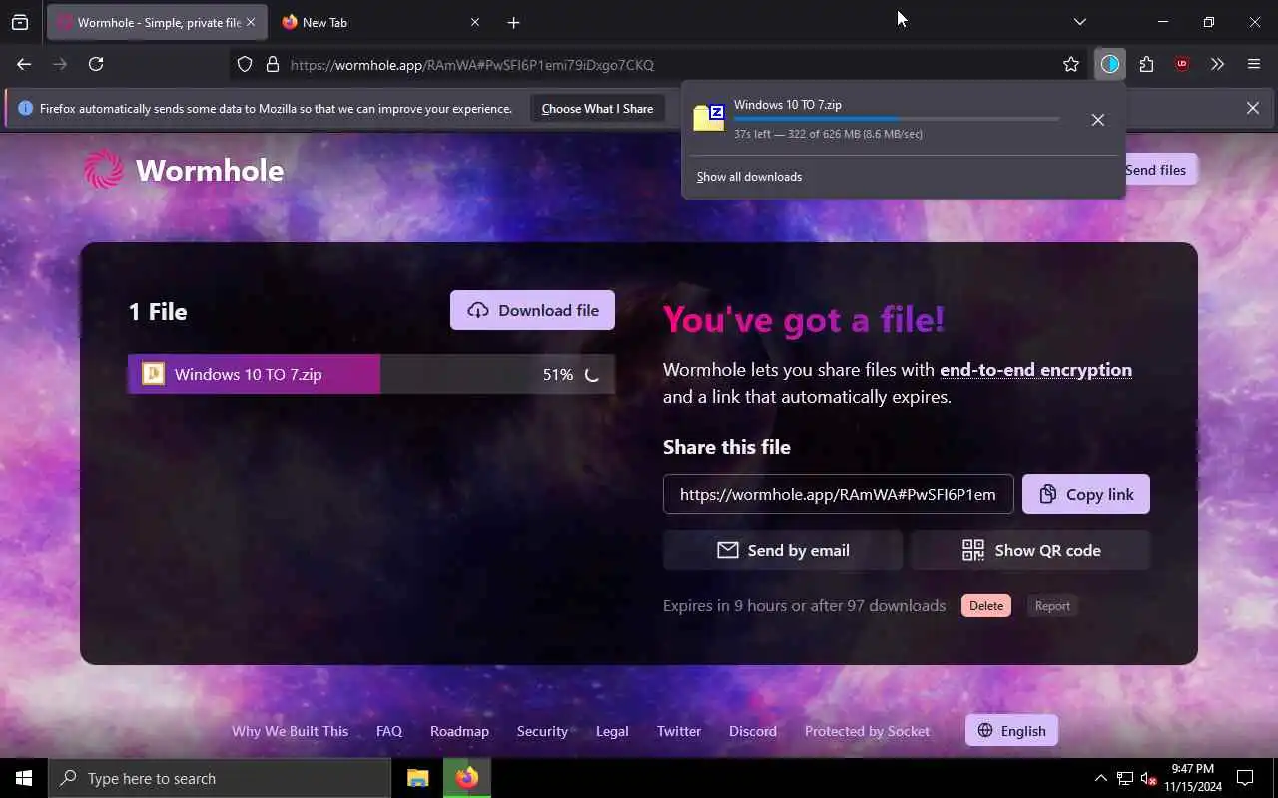
Task: Open the network status tray icon
Action: pyautogui.click(x=1125, y=778)
